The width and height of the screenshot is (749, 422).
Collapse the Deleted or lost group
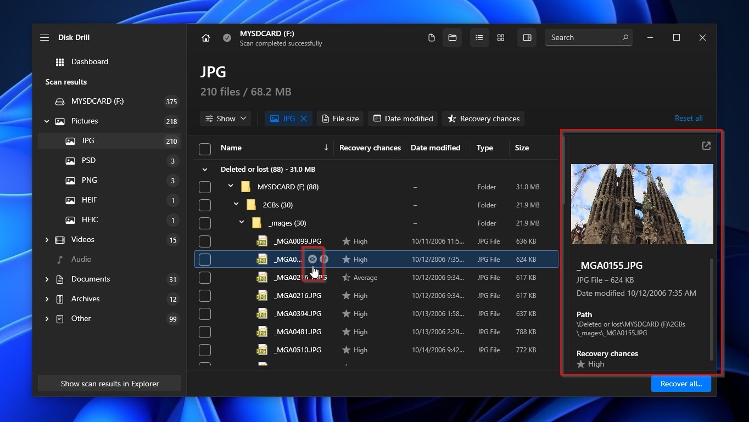[205, 170]
